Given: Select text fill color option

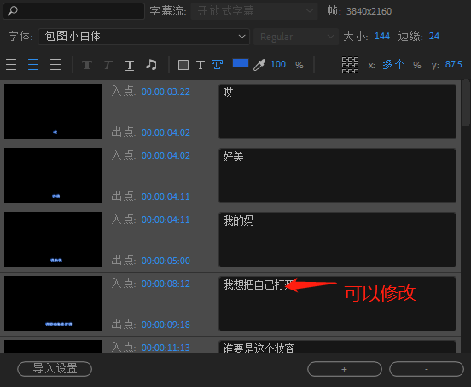Looking at the screenshot, I should [201, 65].
